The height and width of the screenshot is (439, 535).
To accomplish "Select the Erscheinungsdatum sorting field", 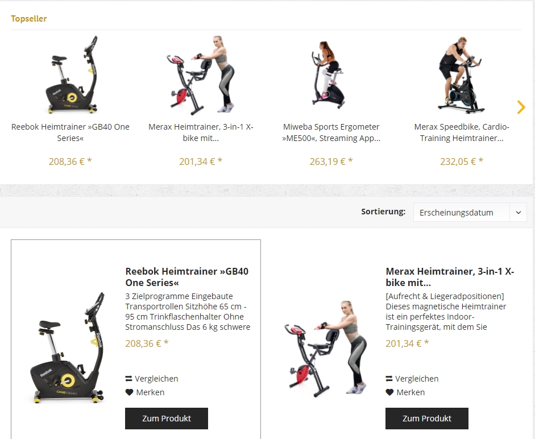I will [470, 212].
